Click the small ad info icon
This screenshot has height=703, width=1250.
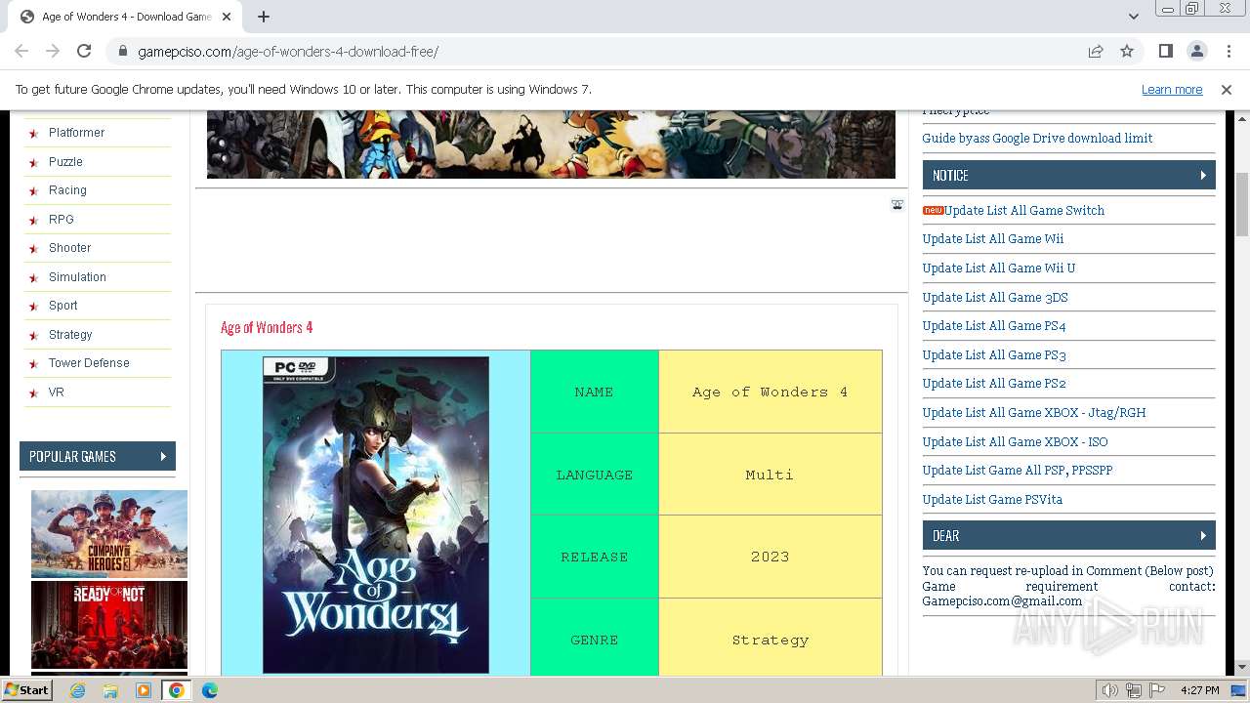click(897, 204)
